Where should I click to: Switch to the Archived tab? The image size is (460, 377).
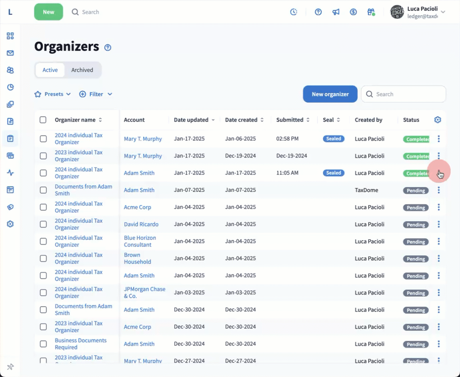click(82, 70)
